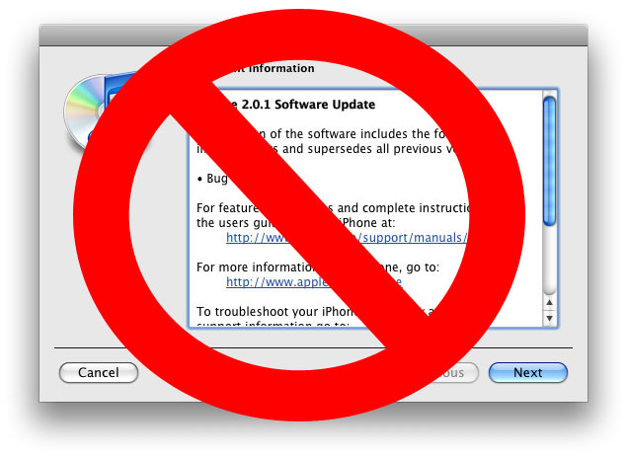Click the blue package box beside the disc
This screenshot has width=627, height=456.
point(119,90)
